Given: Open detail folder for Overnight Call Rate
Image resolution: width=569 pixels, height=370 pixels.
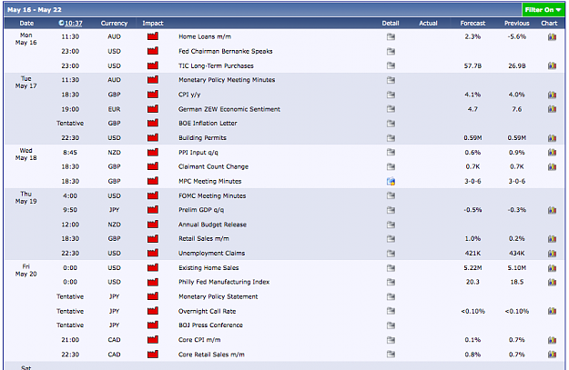Looking at the screenshot, I should click(x=391, y=311).
